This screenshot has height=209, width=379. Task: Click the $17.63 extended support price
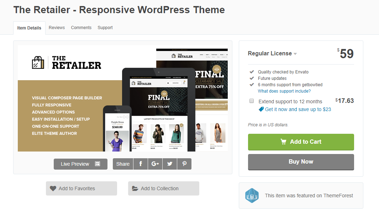coord(345,101)
